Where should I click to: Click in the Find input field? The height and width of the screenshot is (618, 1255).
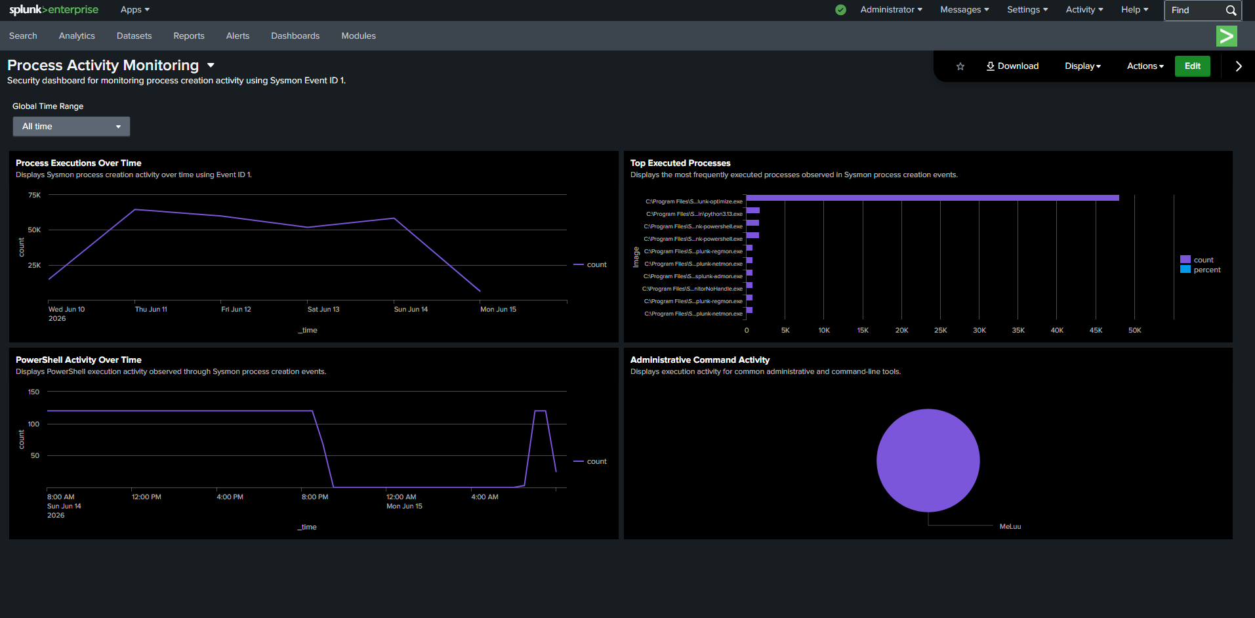tap(1194, 10)
